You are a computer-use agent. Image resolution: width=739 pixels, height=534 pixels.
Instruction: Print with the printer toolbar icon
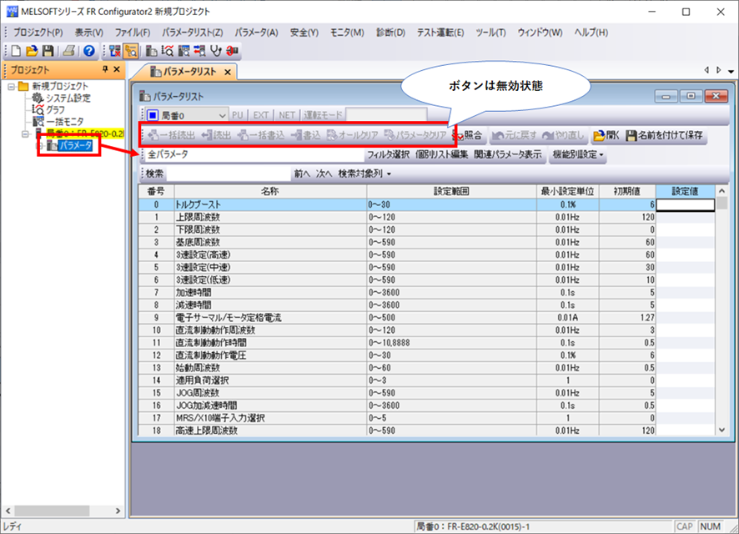(x=68, y=50)
